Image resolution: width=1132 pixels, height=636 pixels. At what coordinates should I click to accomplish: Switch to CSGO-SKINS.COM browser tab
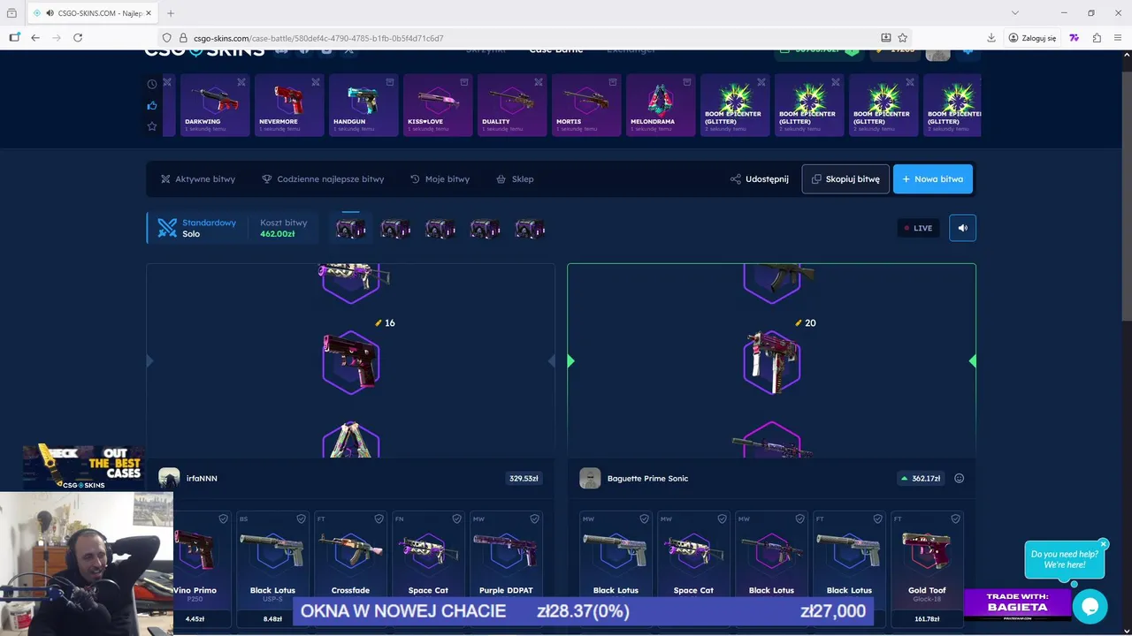coord(92,13)
